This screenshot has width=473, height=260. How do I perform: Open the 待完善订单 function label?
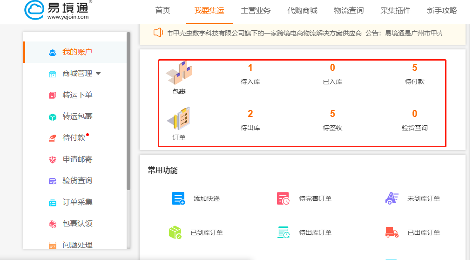pyautogui.click(x=315, y=198)
